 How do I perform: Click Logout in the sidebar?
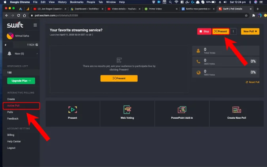pos(11,148)
